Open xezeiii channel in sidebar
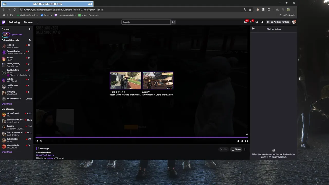This screenshot has width=329, height=185. click(x=16, y=59)
